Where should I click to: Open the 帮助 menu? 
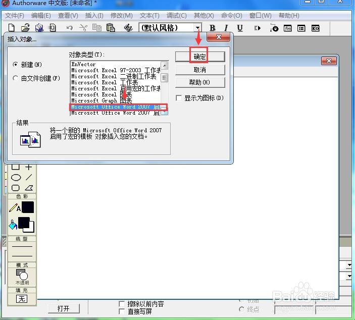(289, 16)
